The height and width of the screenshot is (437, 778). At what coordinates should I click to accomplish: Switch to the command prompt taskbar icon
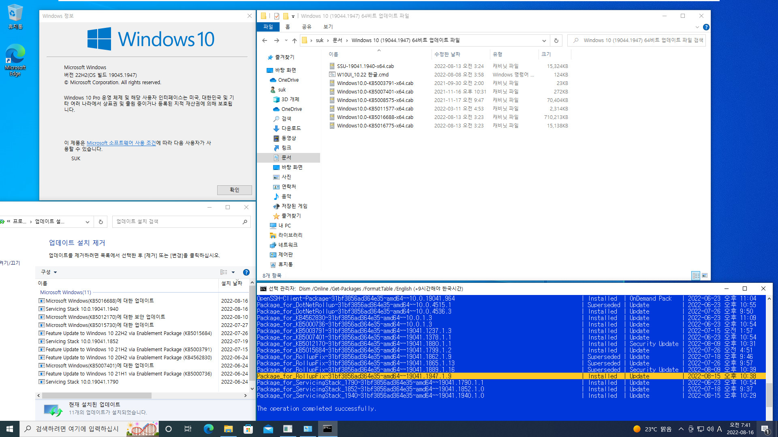pos(327,429)
